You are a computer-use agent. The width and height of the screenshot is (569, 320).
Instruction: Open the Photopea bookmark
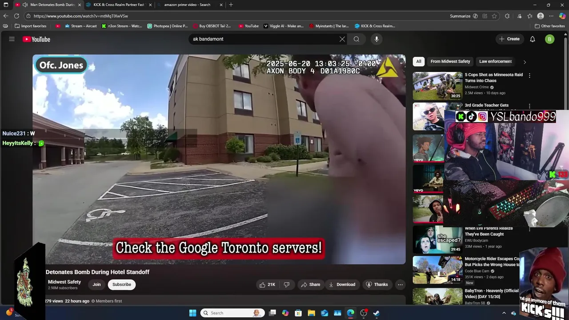[168, 26]
